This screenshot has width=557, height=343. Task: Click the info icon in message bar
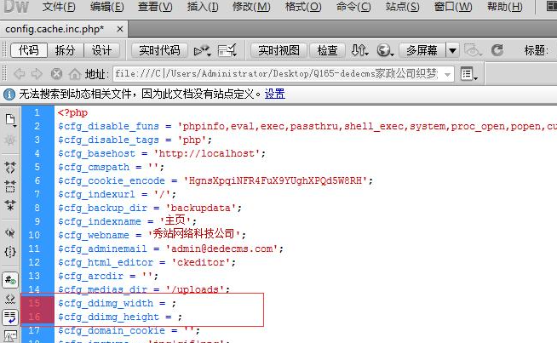(9, 94)
